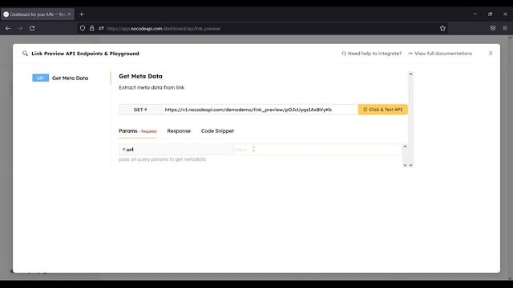This screenshot has height=288, width=513.
Task: Go back using browser back arrow
Action: 8,29
